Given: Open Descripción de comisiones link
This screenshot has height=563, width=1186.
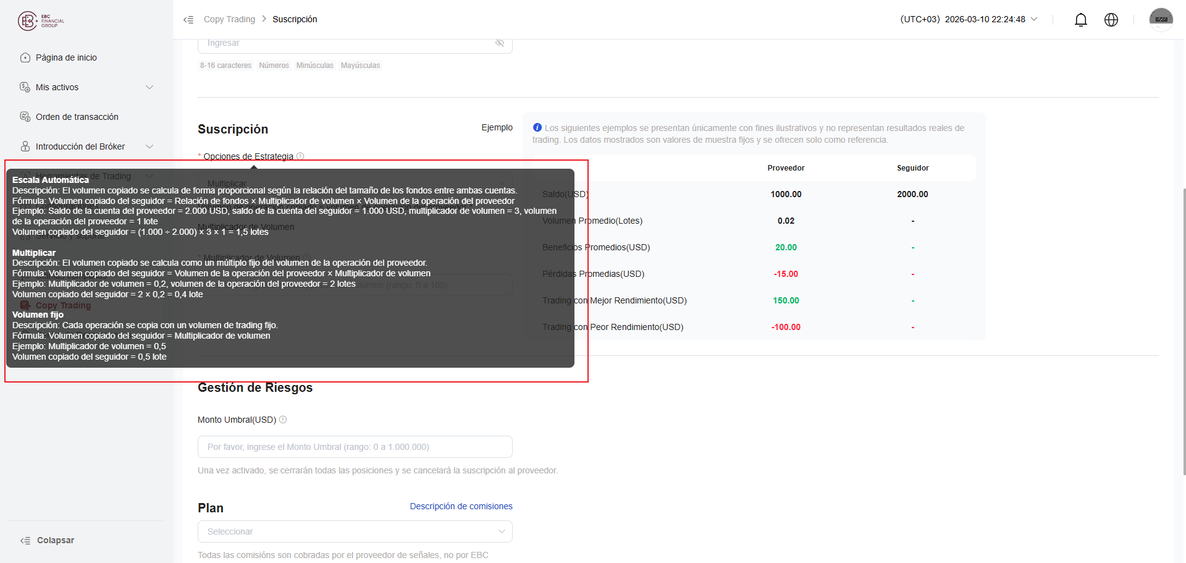Looking at the screenshot, I should (x=461, y=506).
